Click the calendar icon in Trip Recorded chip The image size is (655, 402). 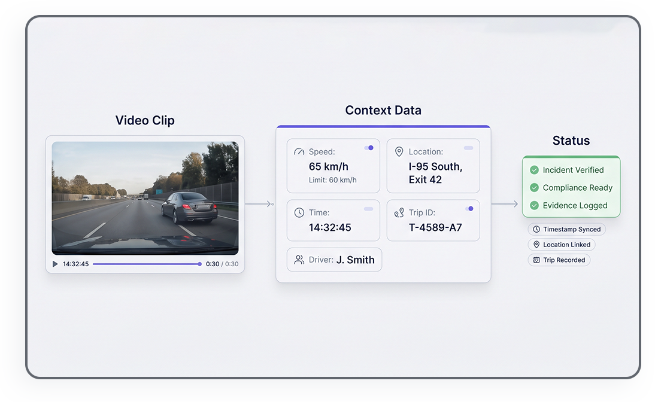coord(536,260)
